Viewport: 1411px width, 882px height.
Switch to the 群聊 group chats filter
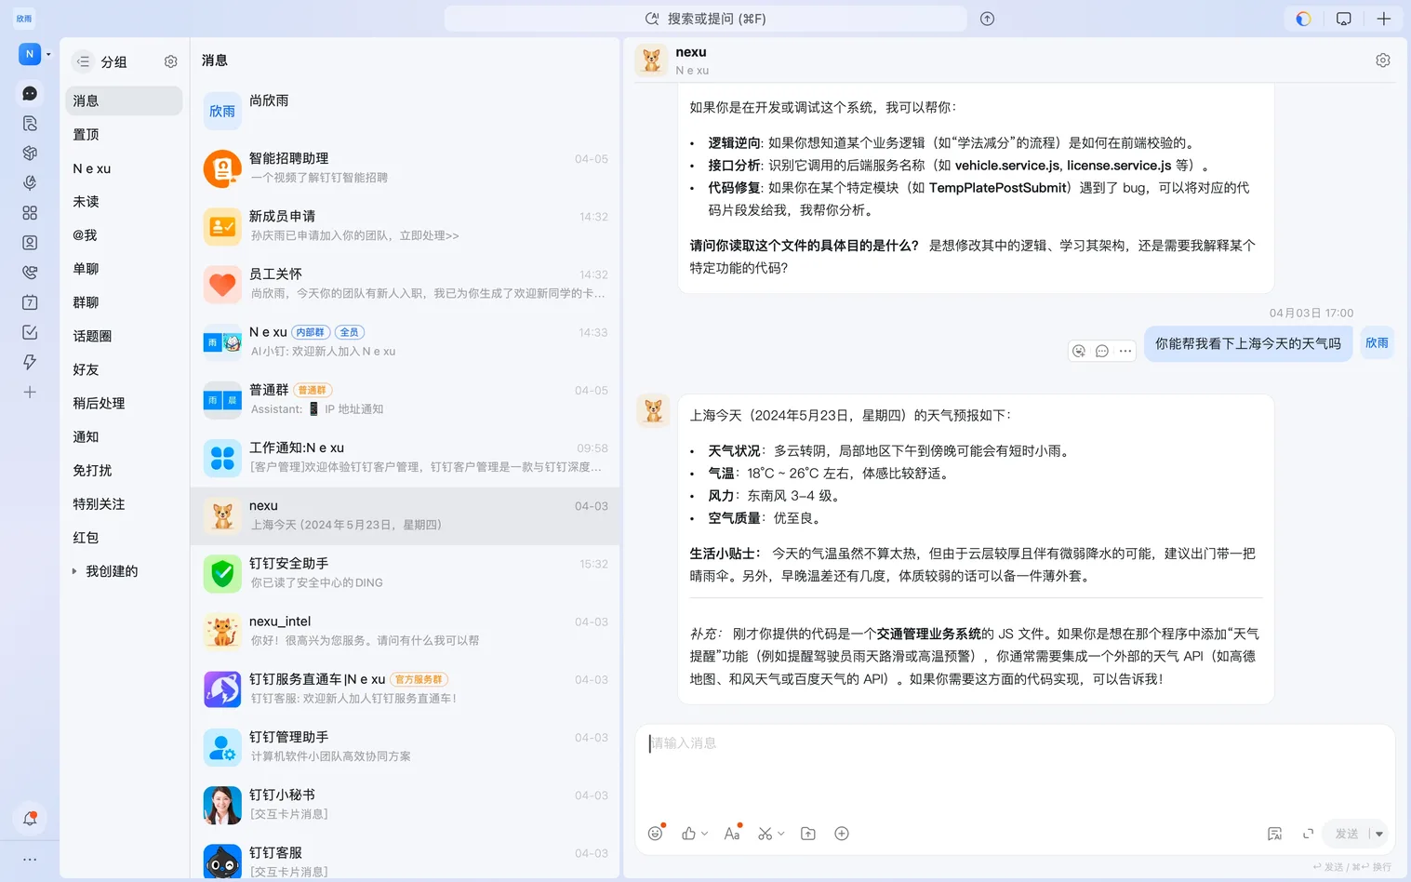tap(85, 301)
